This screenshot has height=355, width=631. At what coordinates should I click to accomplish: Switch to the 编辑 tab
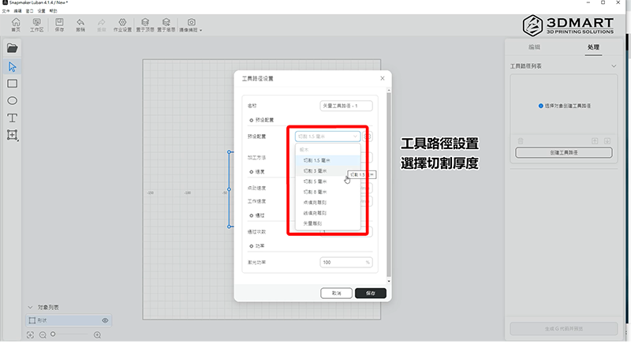click(534, 48)
